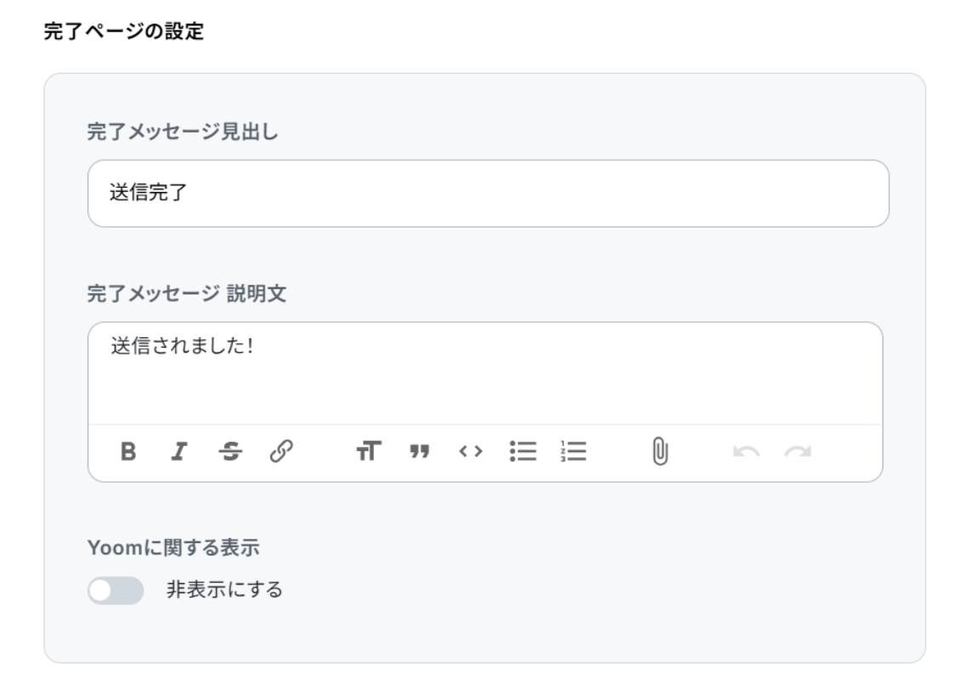Toggle bold formatting in the editor
This screenshot has width=970, height=685.
(x=128, y=450)
